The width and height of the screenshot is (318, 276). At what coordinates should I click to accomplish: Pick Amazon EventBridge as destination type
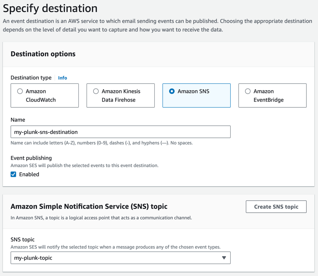point(248,91)
